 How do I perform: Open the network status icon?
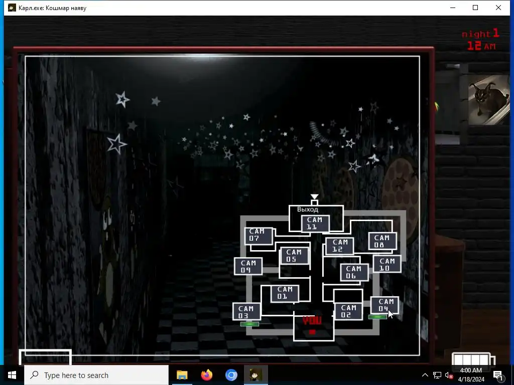pyautogui.click(x=437, y=375)
